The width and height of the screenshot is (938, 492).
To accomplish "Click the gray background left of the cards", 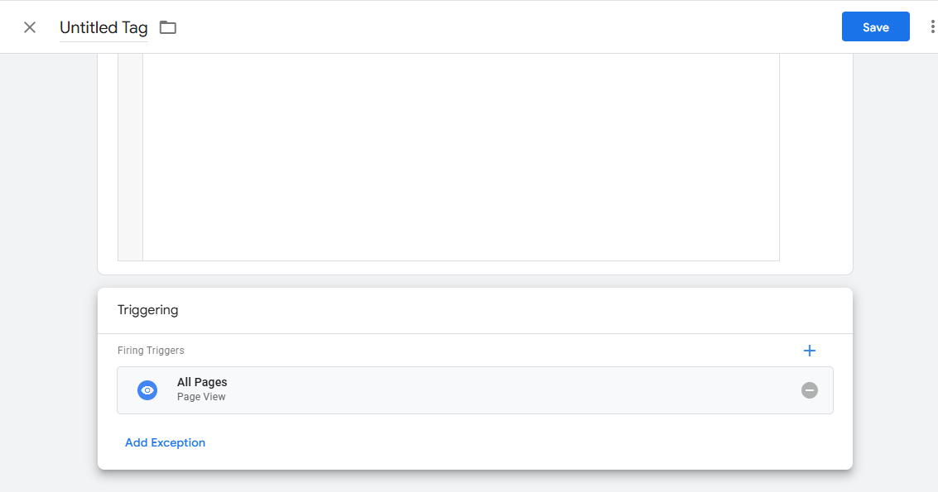I will (48, 248).
